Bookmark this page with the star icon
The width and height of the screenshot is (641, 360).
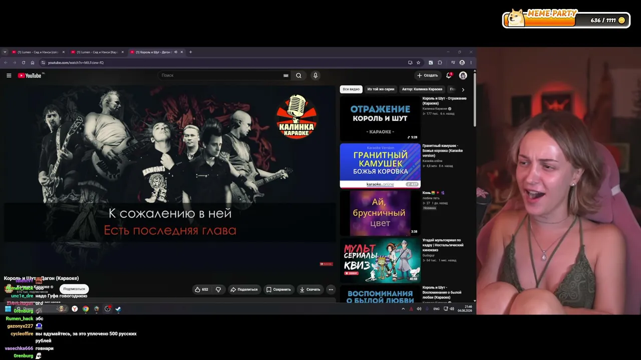[419, 62]
